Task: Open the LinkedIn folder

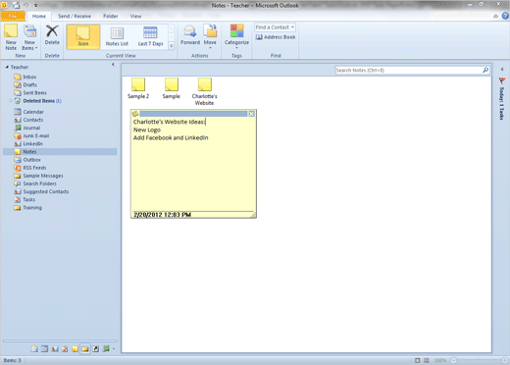Action: tap(32, 144)
